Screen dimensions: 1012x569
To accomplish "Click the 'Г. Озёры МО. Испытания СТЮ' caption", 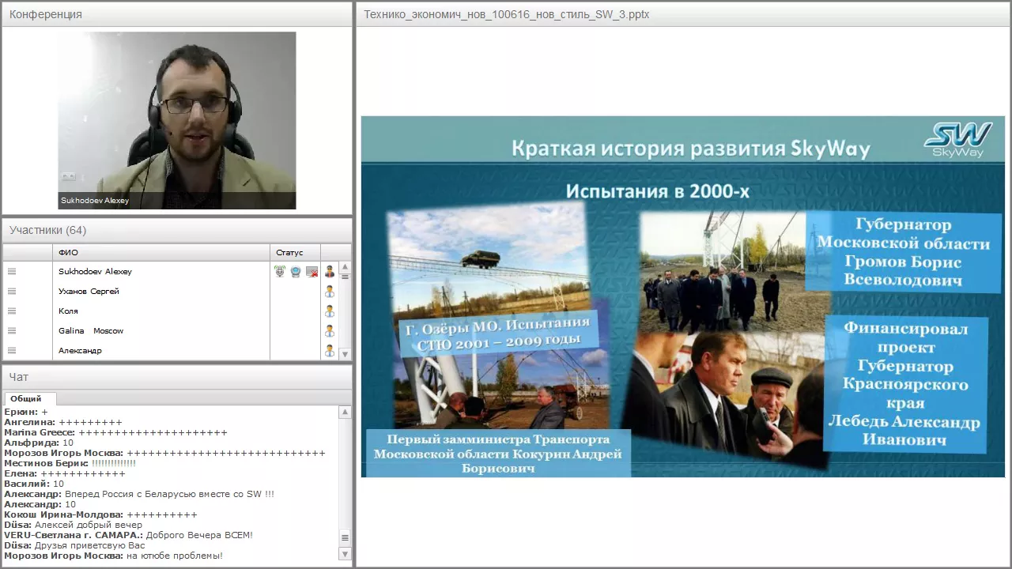I will pyautogui.click(x=498, y=332).
